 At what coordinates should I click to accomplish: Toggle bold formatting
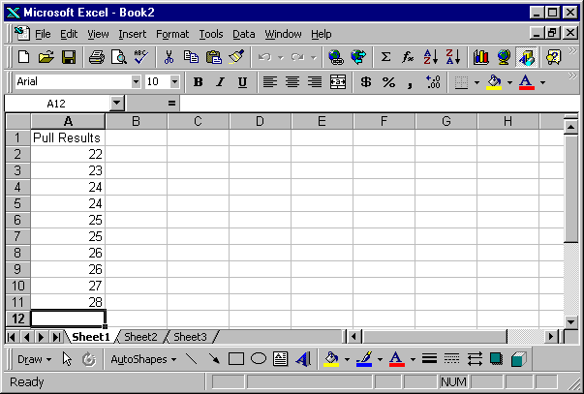pyautogui.click(x=199, y=82)
